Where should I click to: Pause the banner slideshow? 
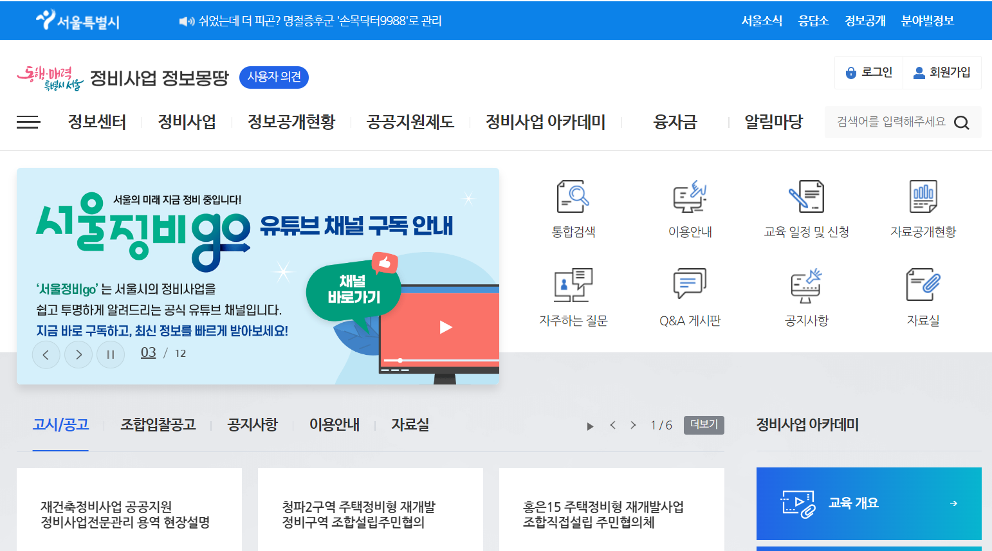(111, 354)
